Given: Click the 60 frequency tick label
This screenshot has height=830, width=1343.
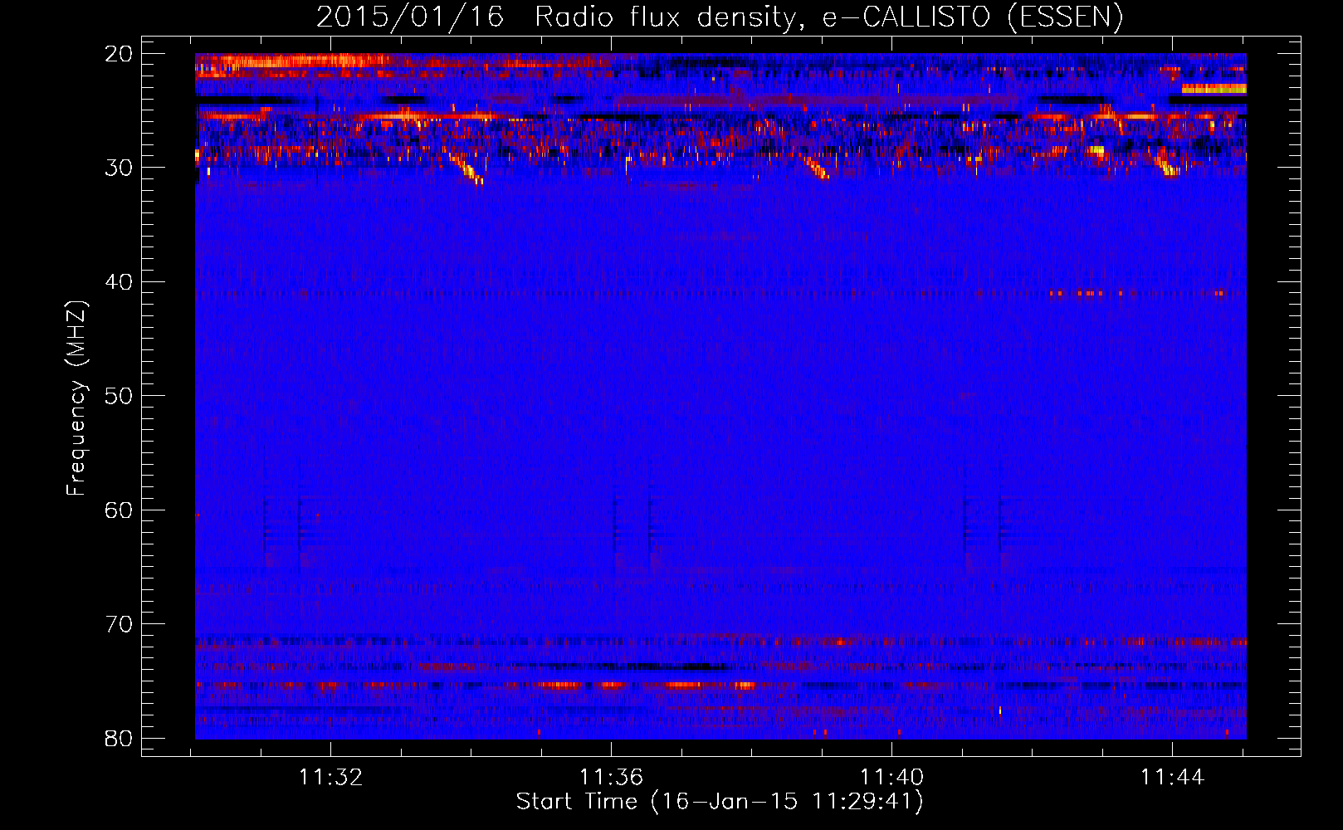Looking at the screenshot, I should click(x=120, y=510).
